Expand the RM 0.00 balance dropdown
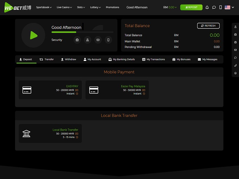The width and height of the screenshot is (239, 179). pyautogui.click(x=170, y=7)
